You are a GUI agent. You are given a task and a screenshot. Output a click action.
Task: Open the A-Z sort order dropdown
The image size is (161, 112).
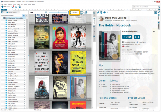click(86, 12)
